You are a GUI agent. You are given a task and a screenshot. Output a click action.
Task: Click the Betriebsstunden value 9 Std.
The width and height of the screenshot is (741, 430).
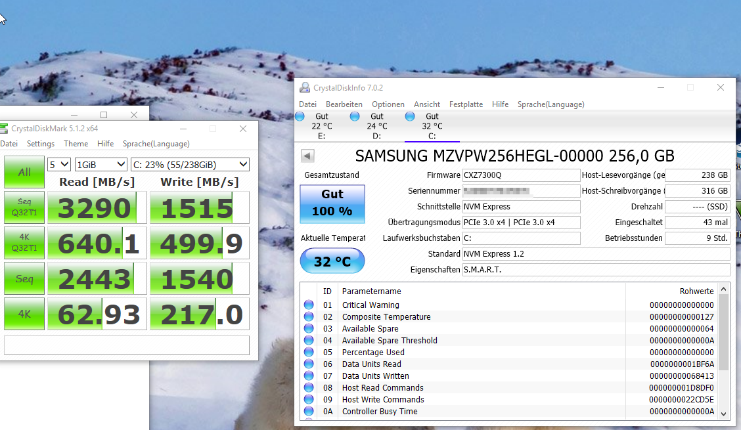(x=698, y=238)
